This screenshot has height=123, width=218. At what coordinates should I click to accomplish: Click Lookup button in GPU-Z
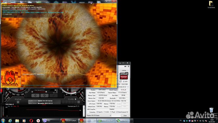[124, 70]
